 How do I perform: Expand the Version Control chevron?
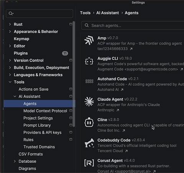[10, 60]
